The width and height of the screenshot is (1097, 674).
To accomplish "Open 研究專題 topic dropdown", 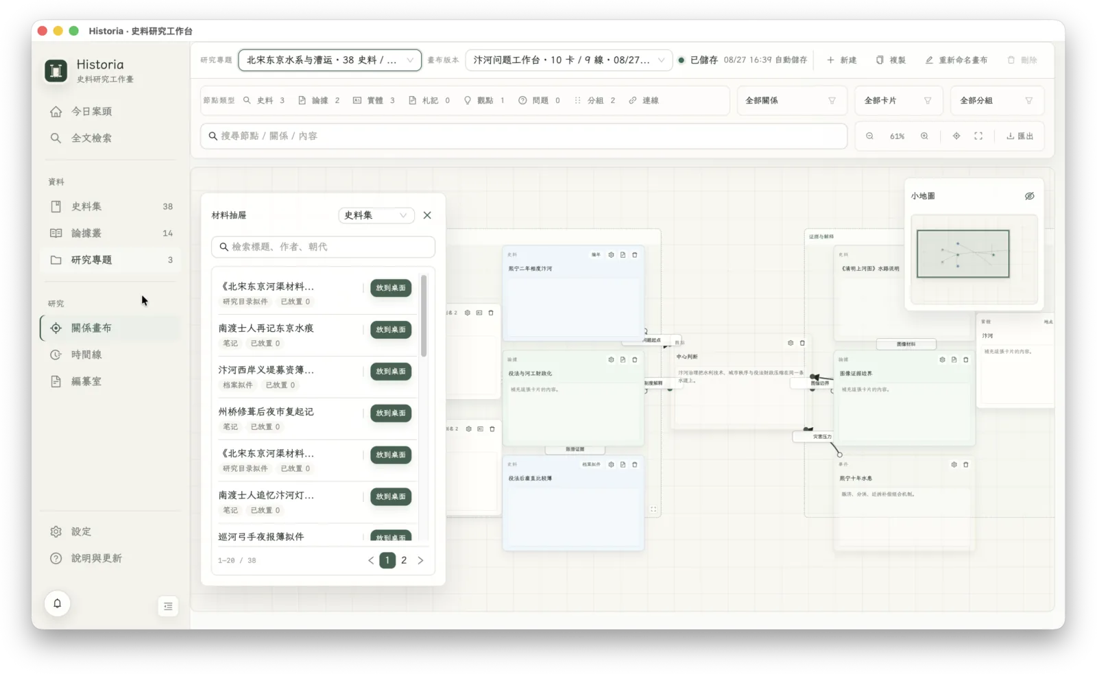I will [330, 60].
